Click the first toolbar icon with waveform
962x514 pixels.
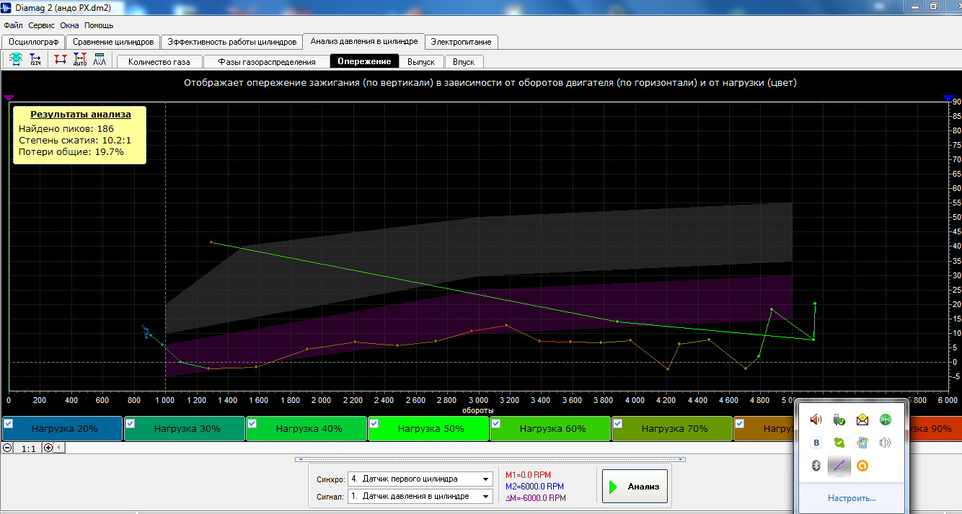(x=16, y=60)
